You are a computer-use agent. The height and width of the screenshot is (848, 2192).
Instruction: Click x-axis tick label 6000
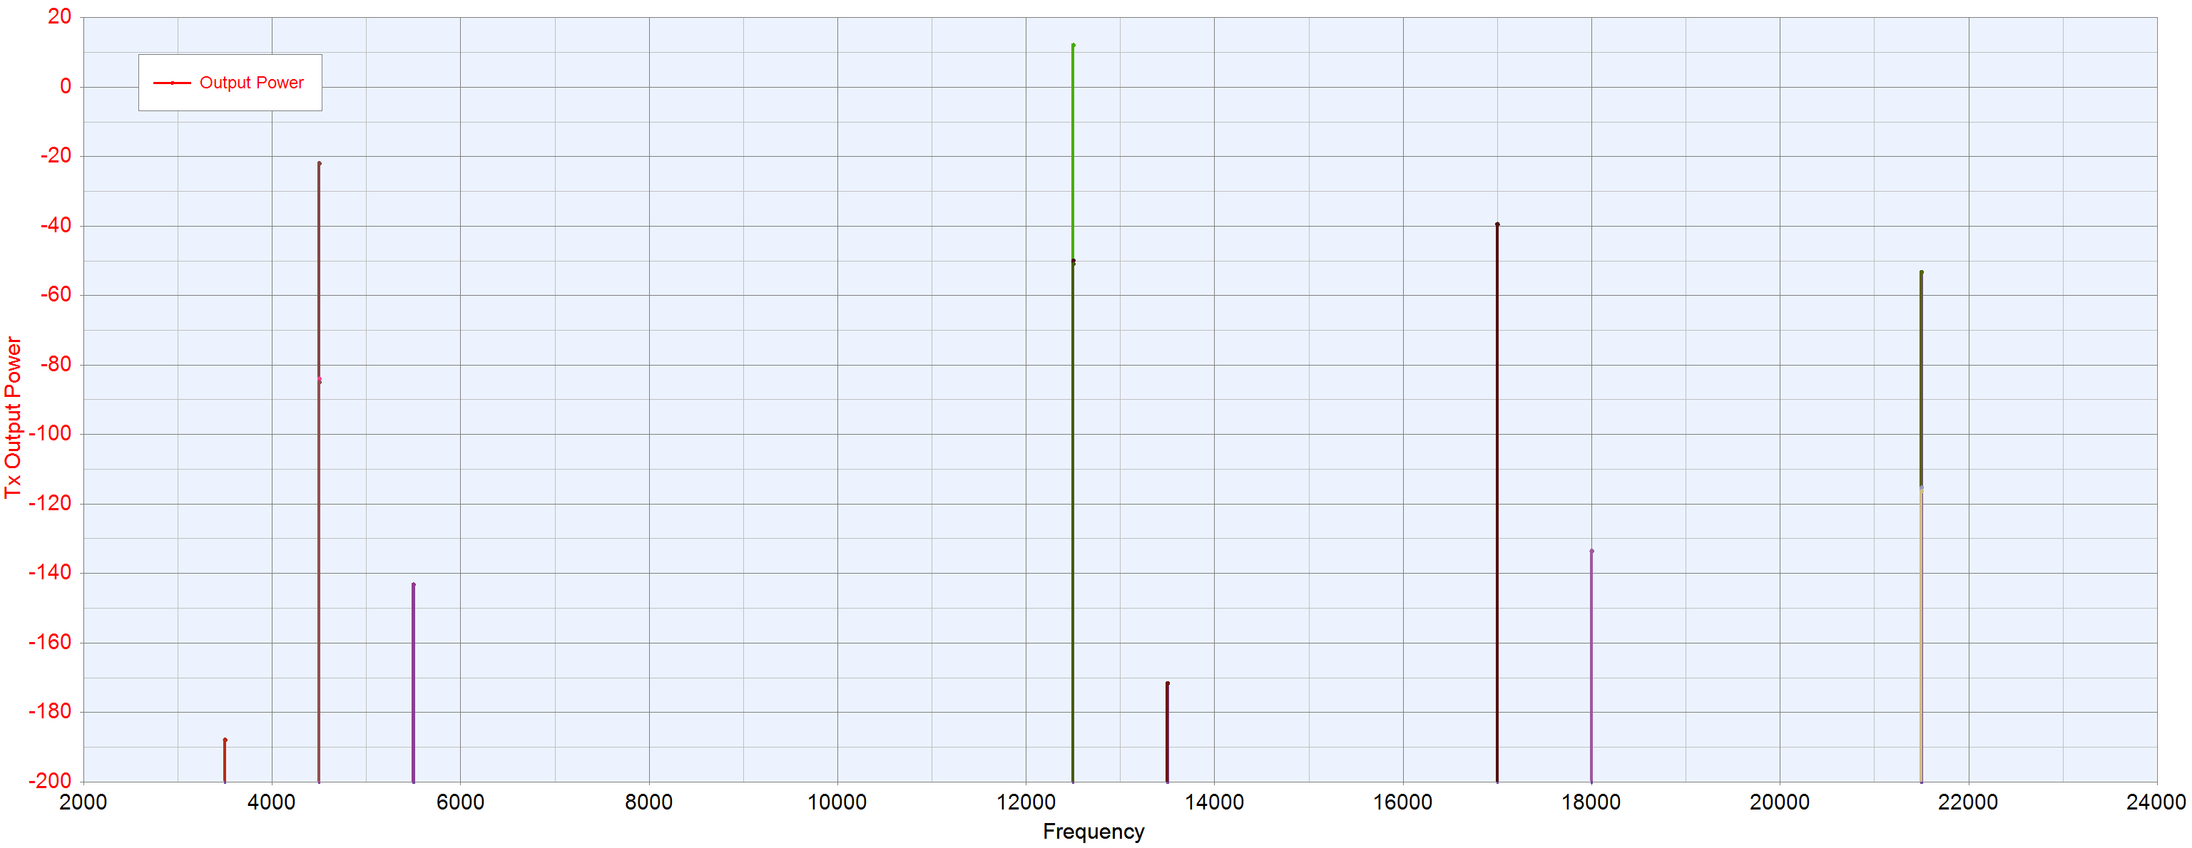pyautogui.click(x=459, y=802)
